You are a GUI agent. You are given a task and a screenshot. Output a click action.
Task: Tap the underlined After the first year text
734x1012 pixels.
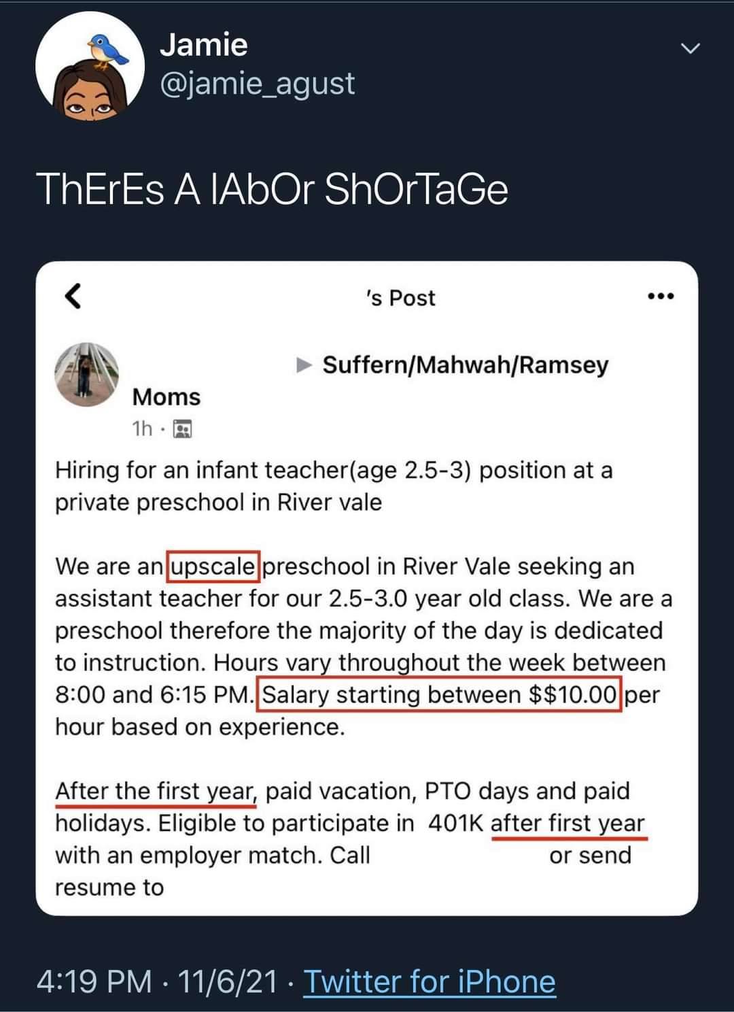tap(156, 792)
